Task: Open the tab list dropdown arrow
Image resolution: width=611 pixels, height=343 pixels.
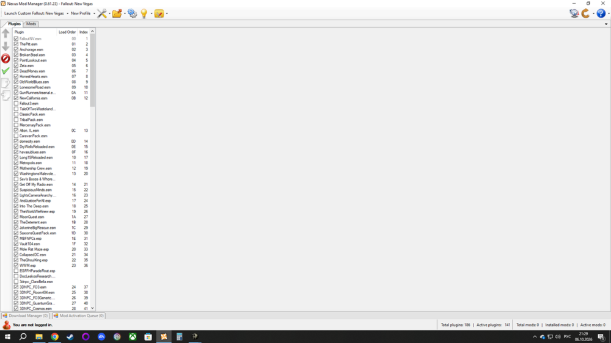Action: coord(606,24)
